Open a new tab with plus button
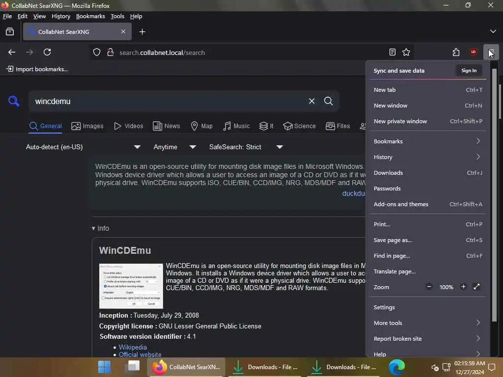The width and height of the screenshot is (503, 377). click(x=142, y=32)
